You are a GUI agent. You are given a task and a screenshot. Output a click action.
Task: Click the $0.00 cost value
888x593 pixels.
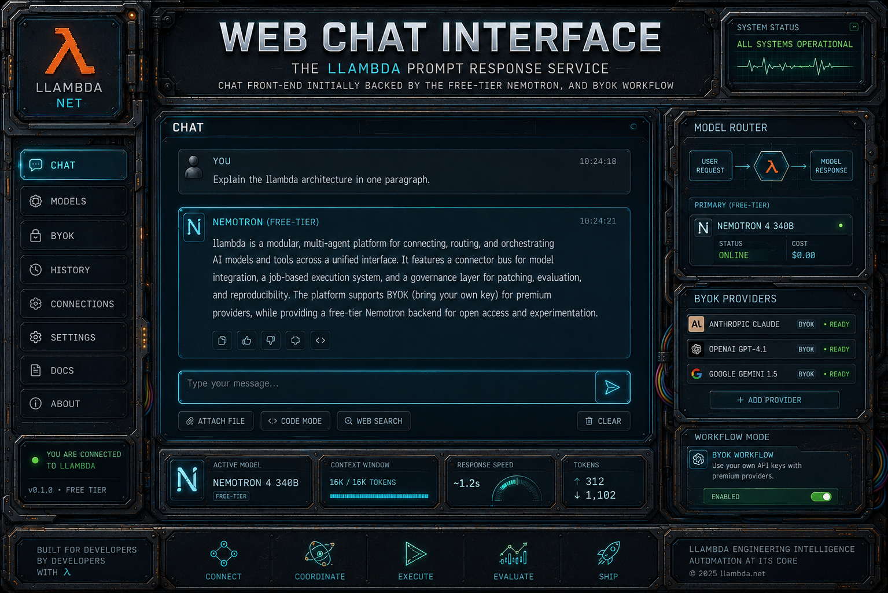[804, 255]
